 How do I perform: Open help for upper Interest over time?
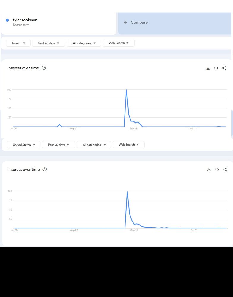tap(44, 68)
